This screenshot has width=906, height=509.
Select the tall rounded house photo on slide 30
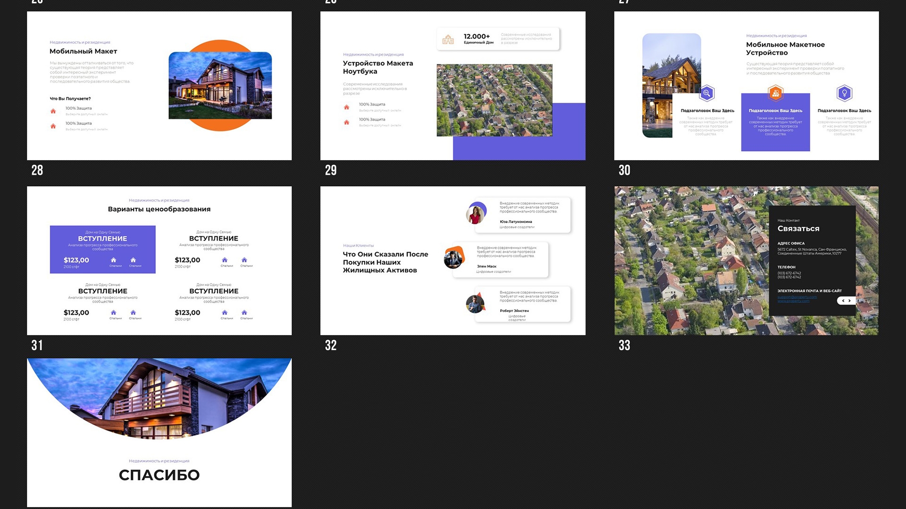(671, 85)
